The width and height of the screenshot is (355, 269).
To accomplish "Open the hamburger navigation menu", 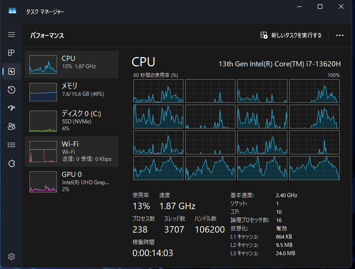I will (11, 35).
